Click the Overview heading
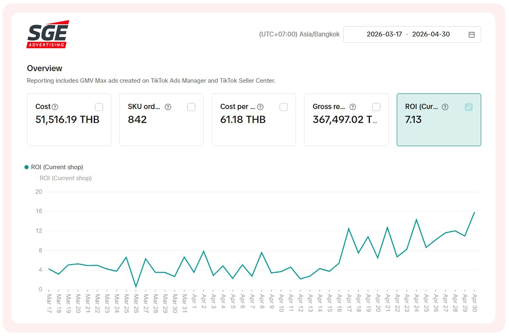509x336 pixels. tap(45, 68)
